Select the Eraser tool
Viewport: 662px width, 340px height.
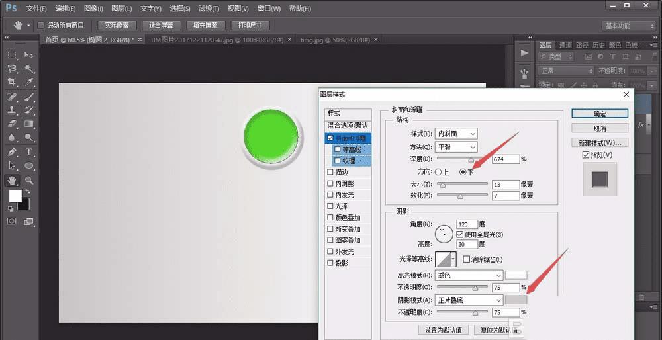(12, 124)
